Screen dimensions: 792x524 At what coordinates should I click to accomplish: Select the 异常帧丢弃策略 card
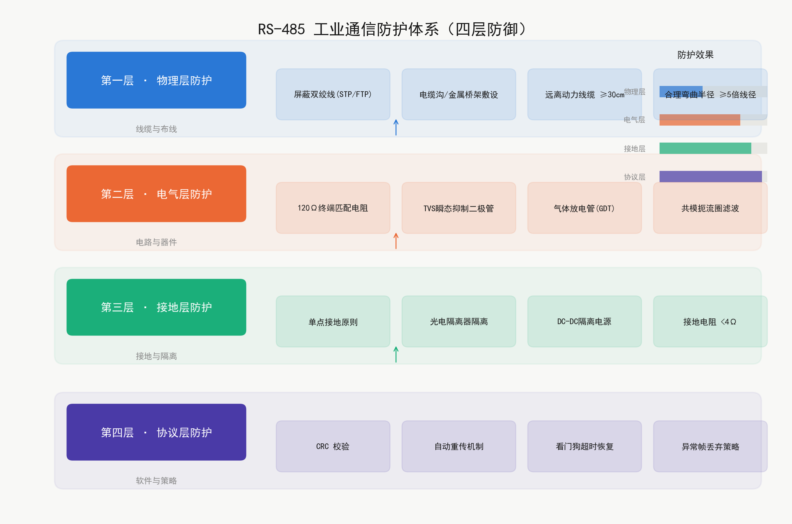(710, 446)
